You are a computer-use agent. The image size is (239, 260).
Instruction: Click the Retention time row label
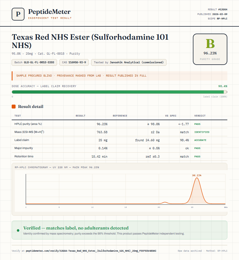click(24, 156)
